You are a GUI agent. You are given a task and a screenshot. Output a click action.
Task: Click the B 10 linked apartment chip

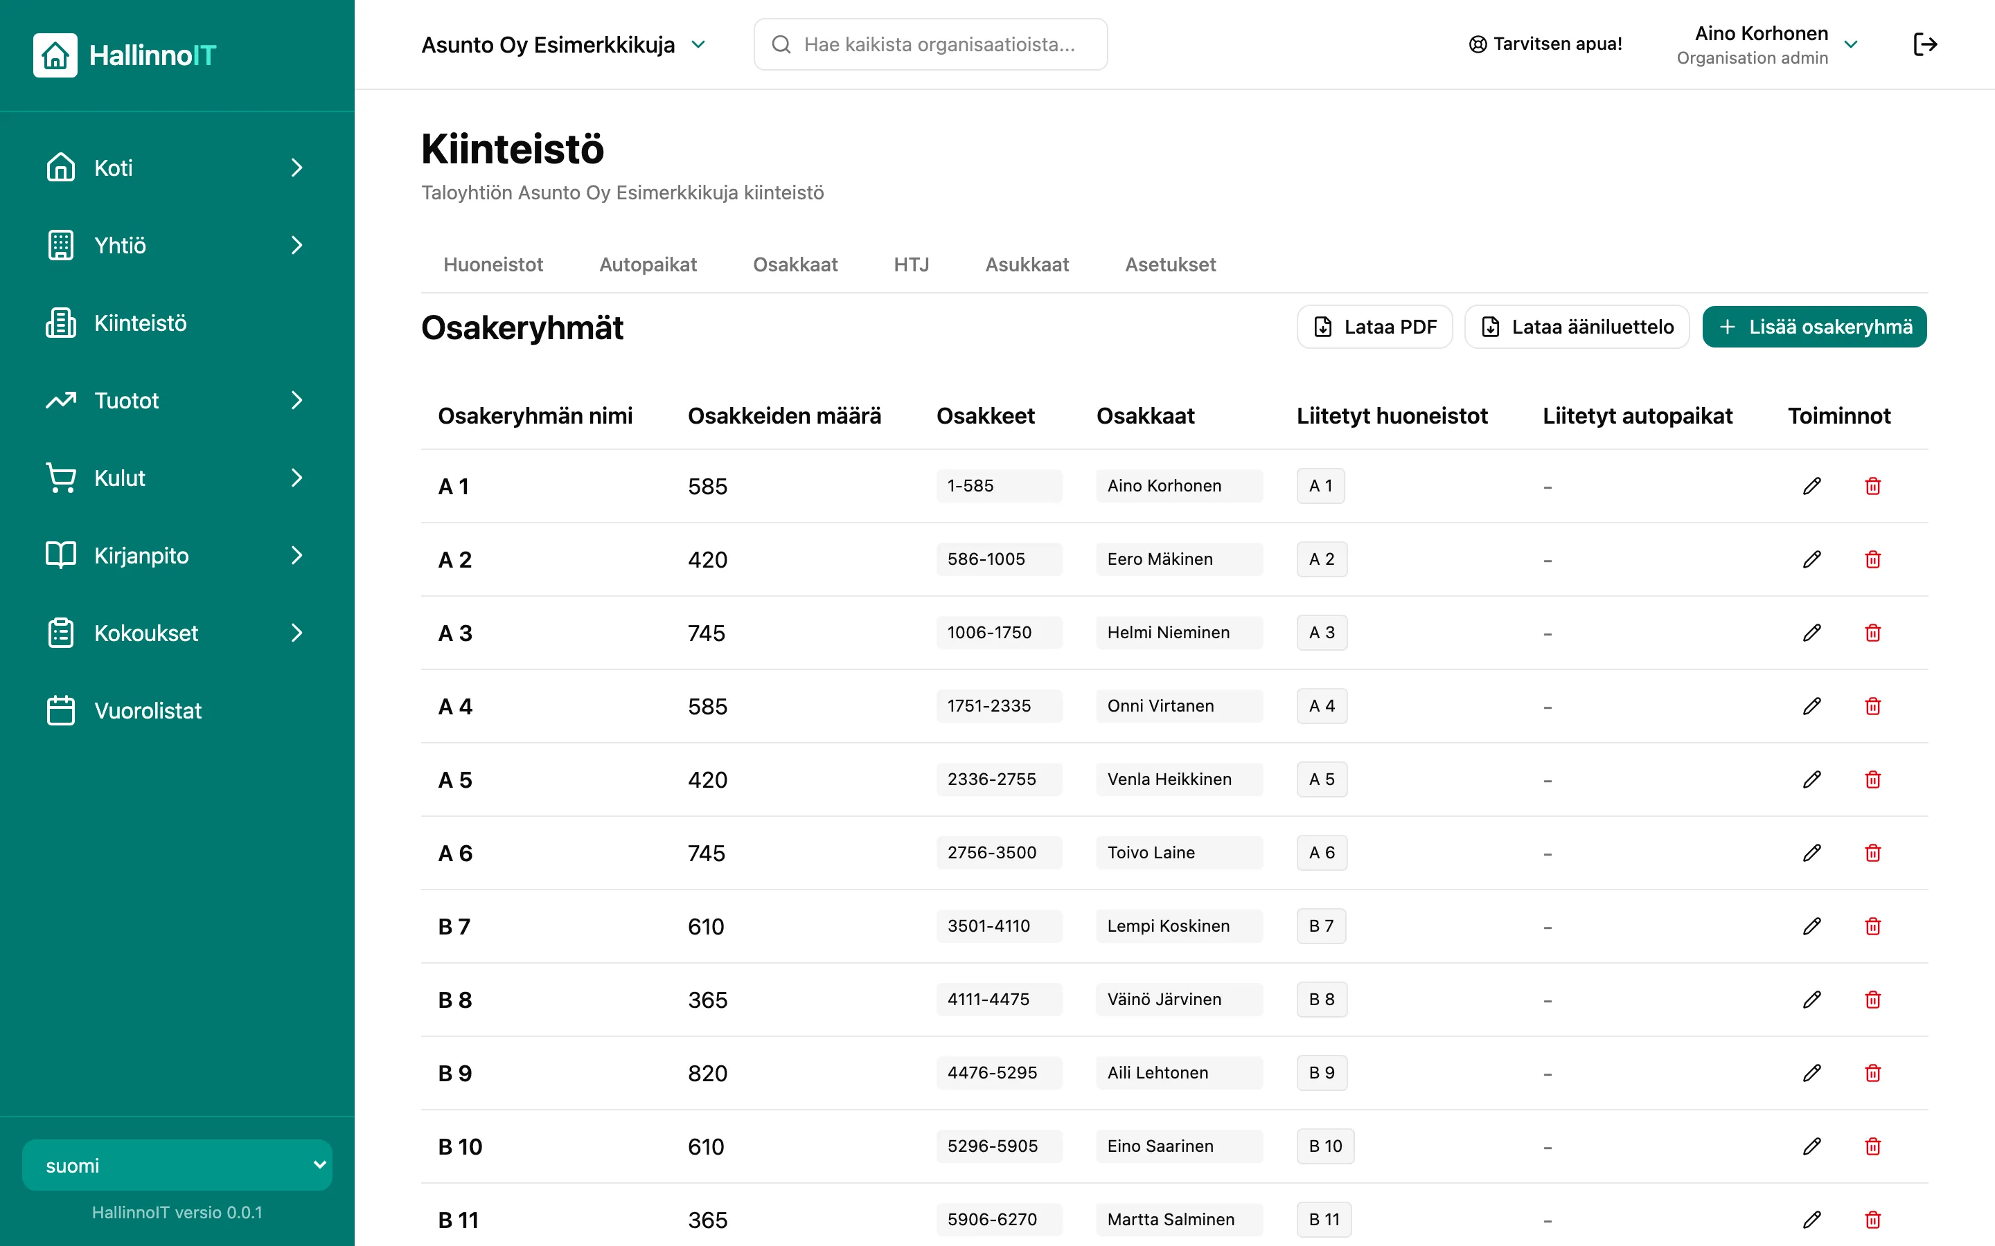coord(1326,1146)
